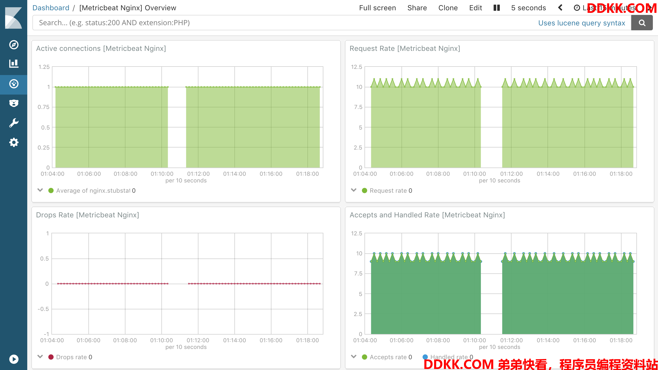Open the Management gear icon
The image size is (658, 370).
point(14,142)
